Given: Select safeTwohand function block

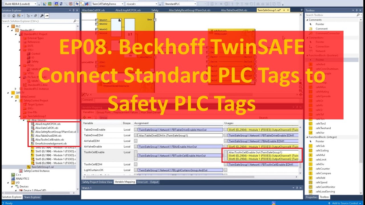Looking at the screenshot, I should 323,128.
